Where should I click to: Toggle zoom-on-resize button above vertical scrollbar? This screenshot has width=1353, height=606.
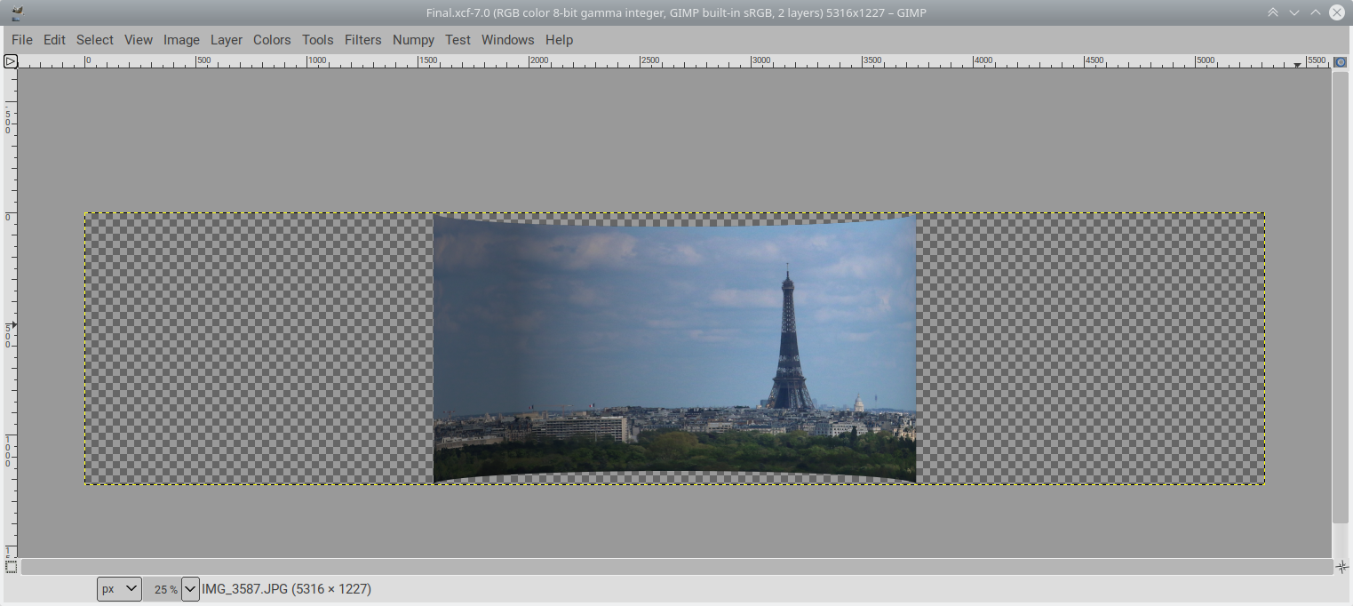(1341, 61)
